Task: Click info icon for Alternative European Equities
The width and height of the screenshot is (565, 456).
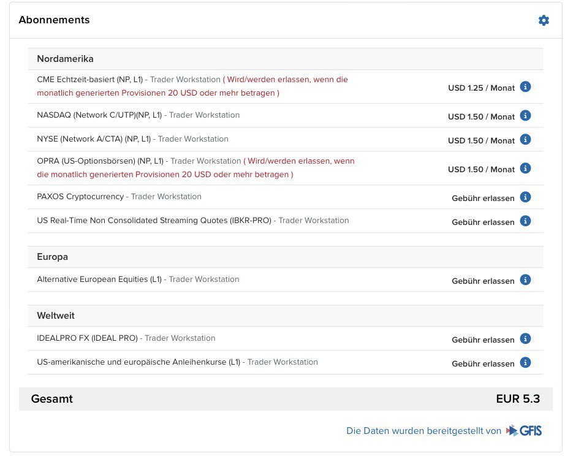Action: click(525, 280)
